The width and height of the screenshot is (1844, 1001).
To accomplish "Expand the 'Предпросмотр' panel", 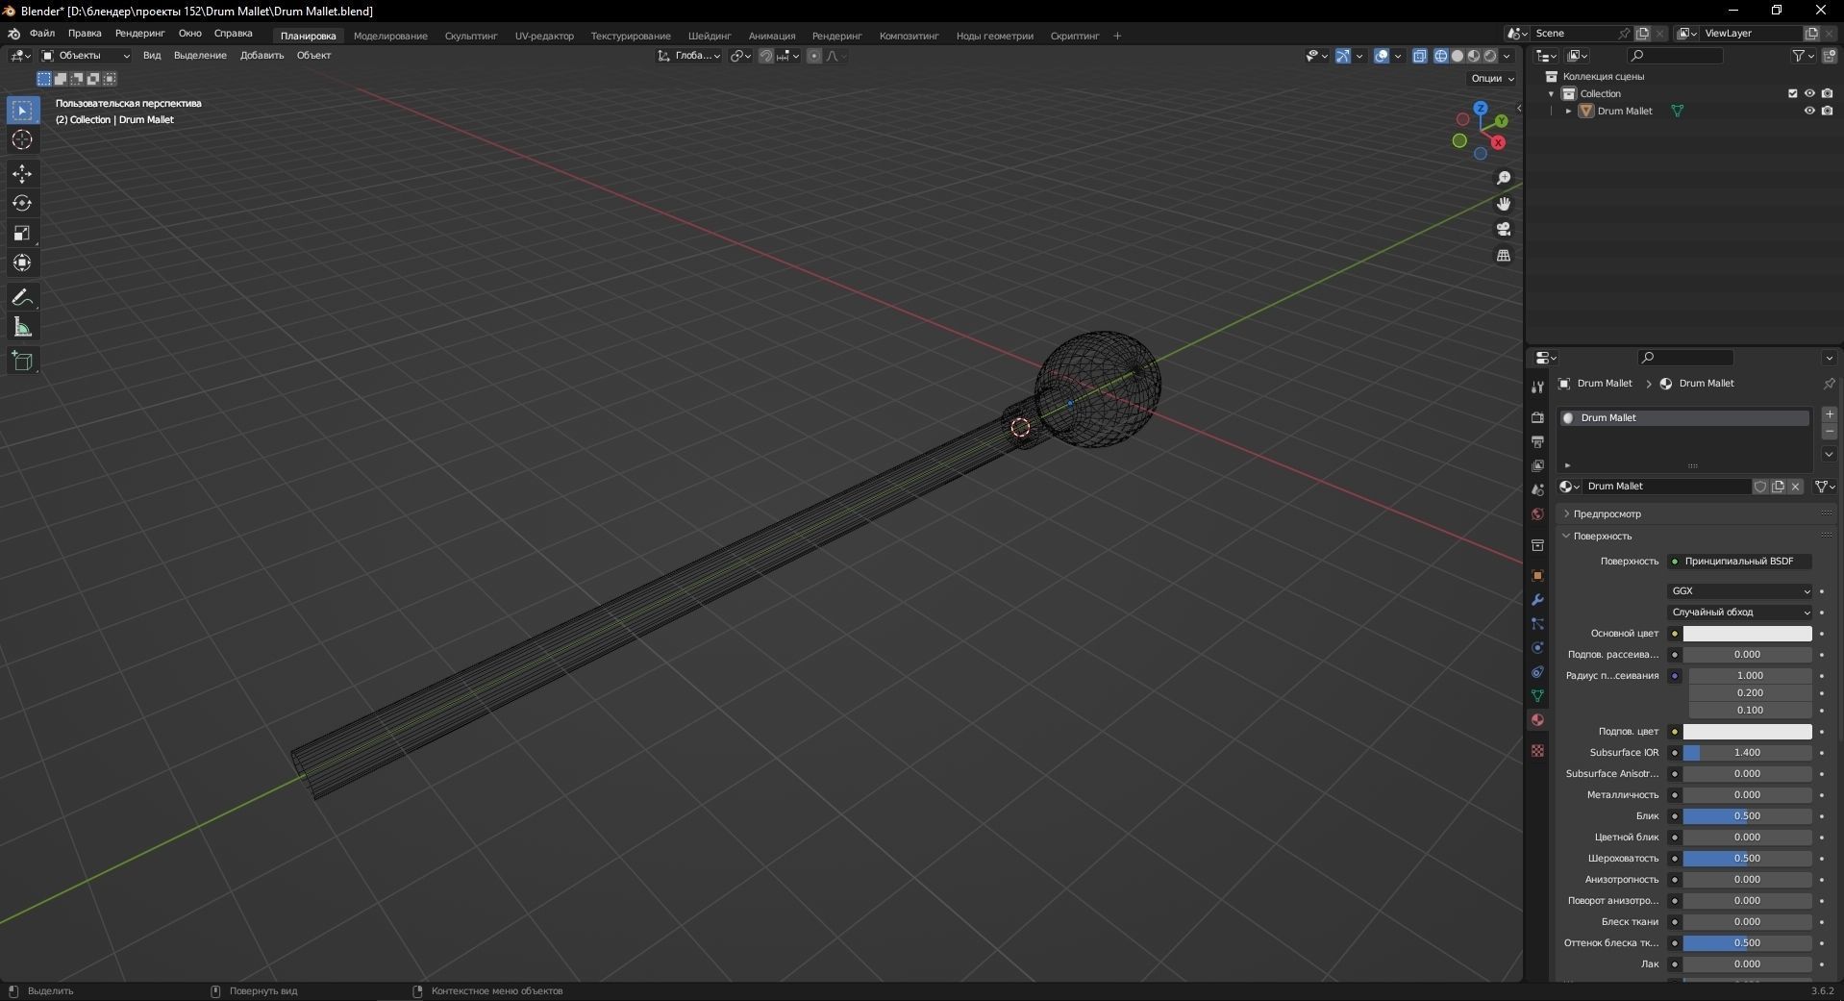I will 1607,514.
